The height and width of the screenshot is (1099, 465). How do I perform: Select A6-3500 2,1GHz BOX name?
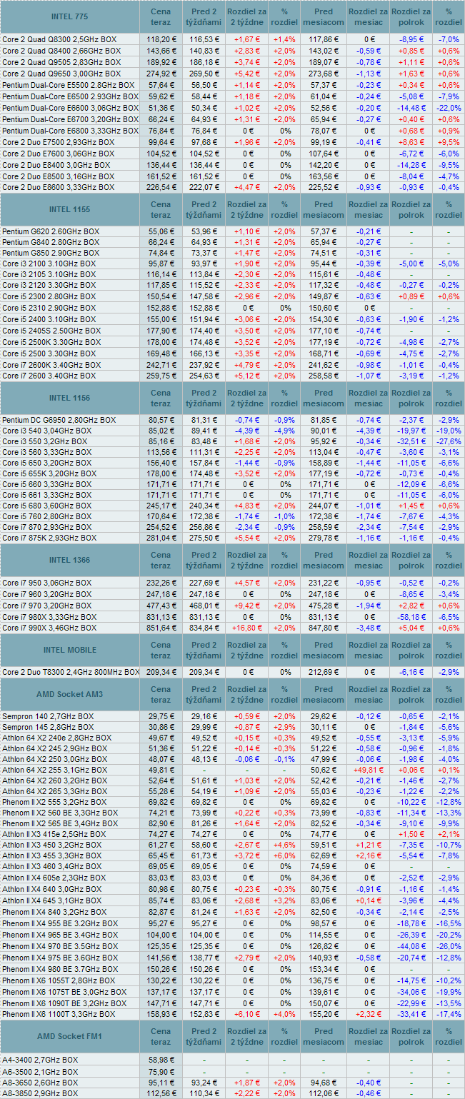pyautogui.click(x=40, y=1071)
